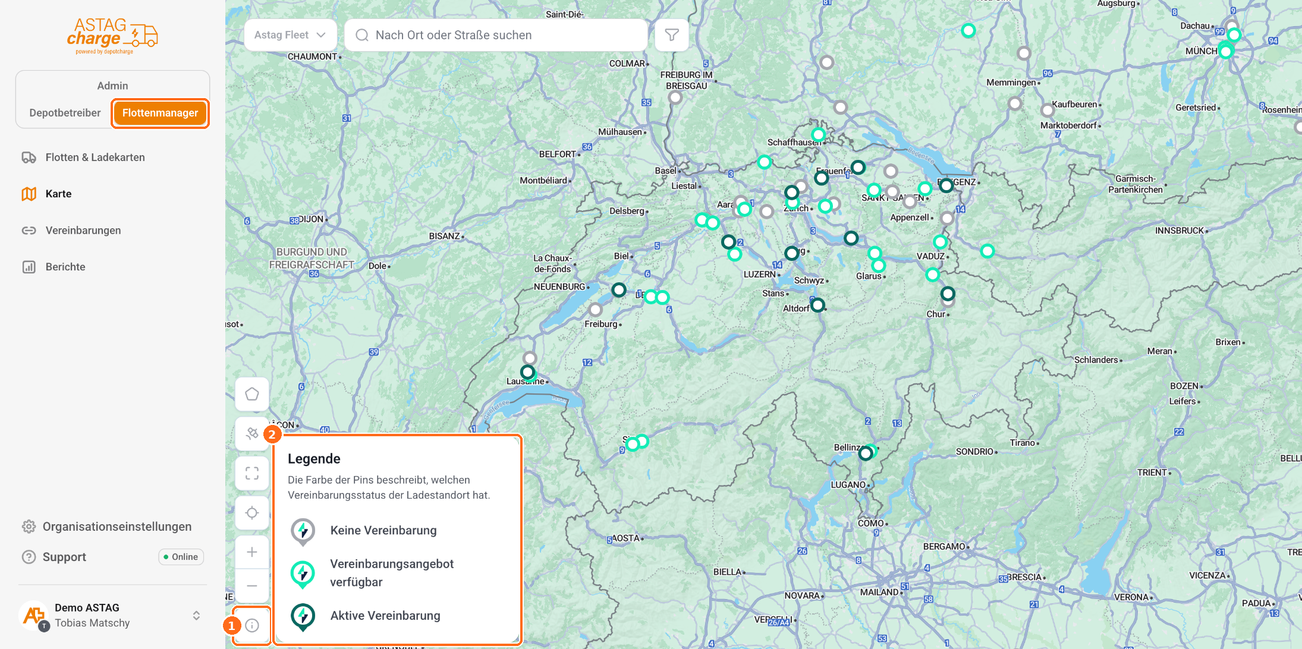This screenshot has height=649, width=1302.
Task: Click the Online status badge
Action: point(181,557)
